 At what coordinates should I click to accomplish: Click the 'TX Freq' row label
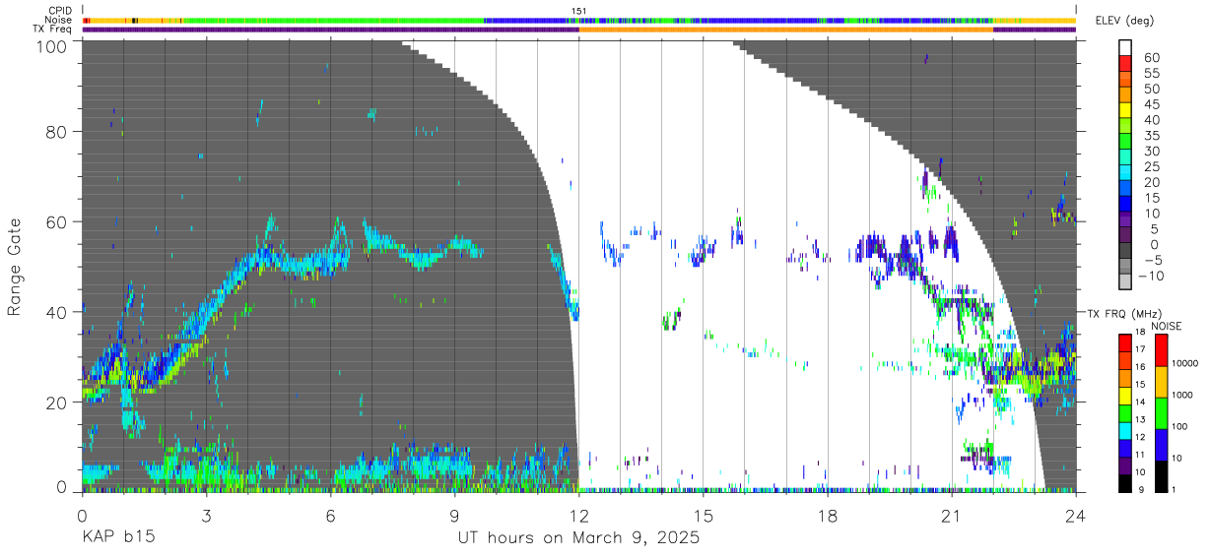point(54,30)
